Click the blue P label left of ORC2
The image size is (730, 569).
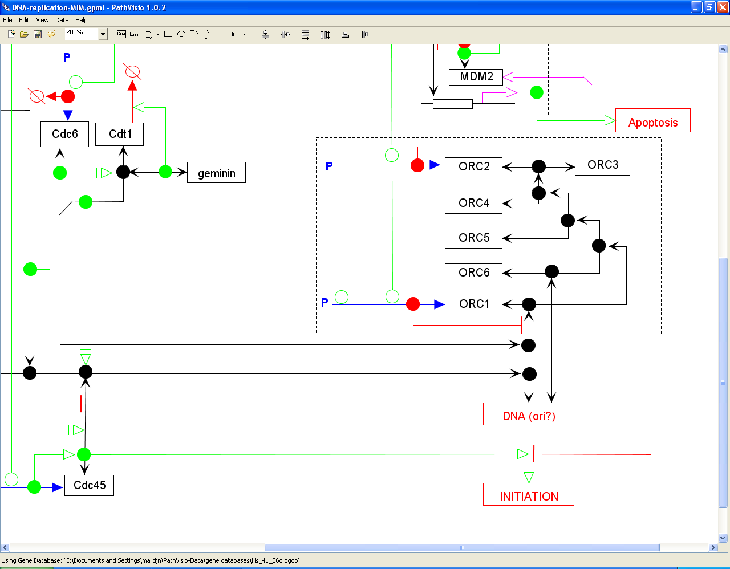pos(329,166)
